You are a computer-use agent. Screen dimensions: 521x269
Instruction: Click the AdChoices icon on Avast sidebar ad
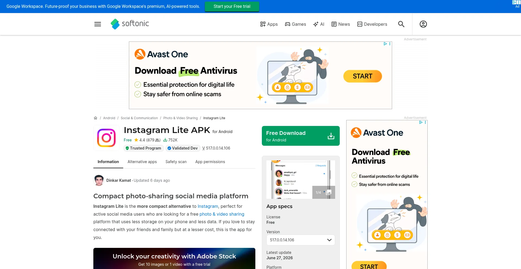[x=421, y=122]
